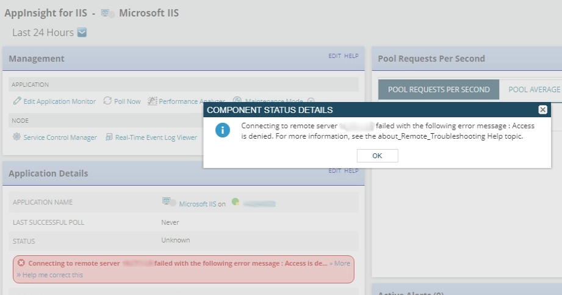The image size is (562, 295).
Task: Click the 'Never' last successful poll value
Action: click(170, 222)
